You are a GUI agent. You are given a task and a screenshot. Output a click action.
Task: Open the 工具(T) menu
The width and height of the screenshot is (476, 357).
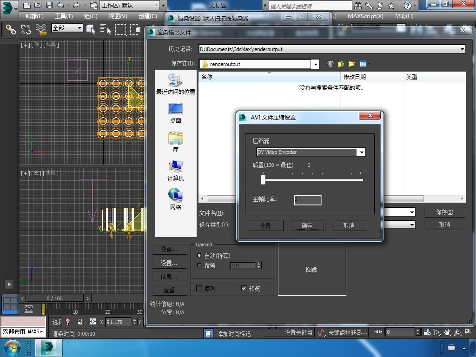tap(64, 16)
